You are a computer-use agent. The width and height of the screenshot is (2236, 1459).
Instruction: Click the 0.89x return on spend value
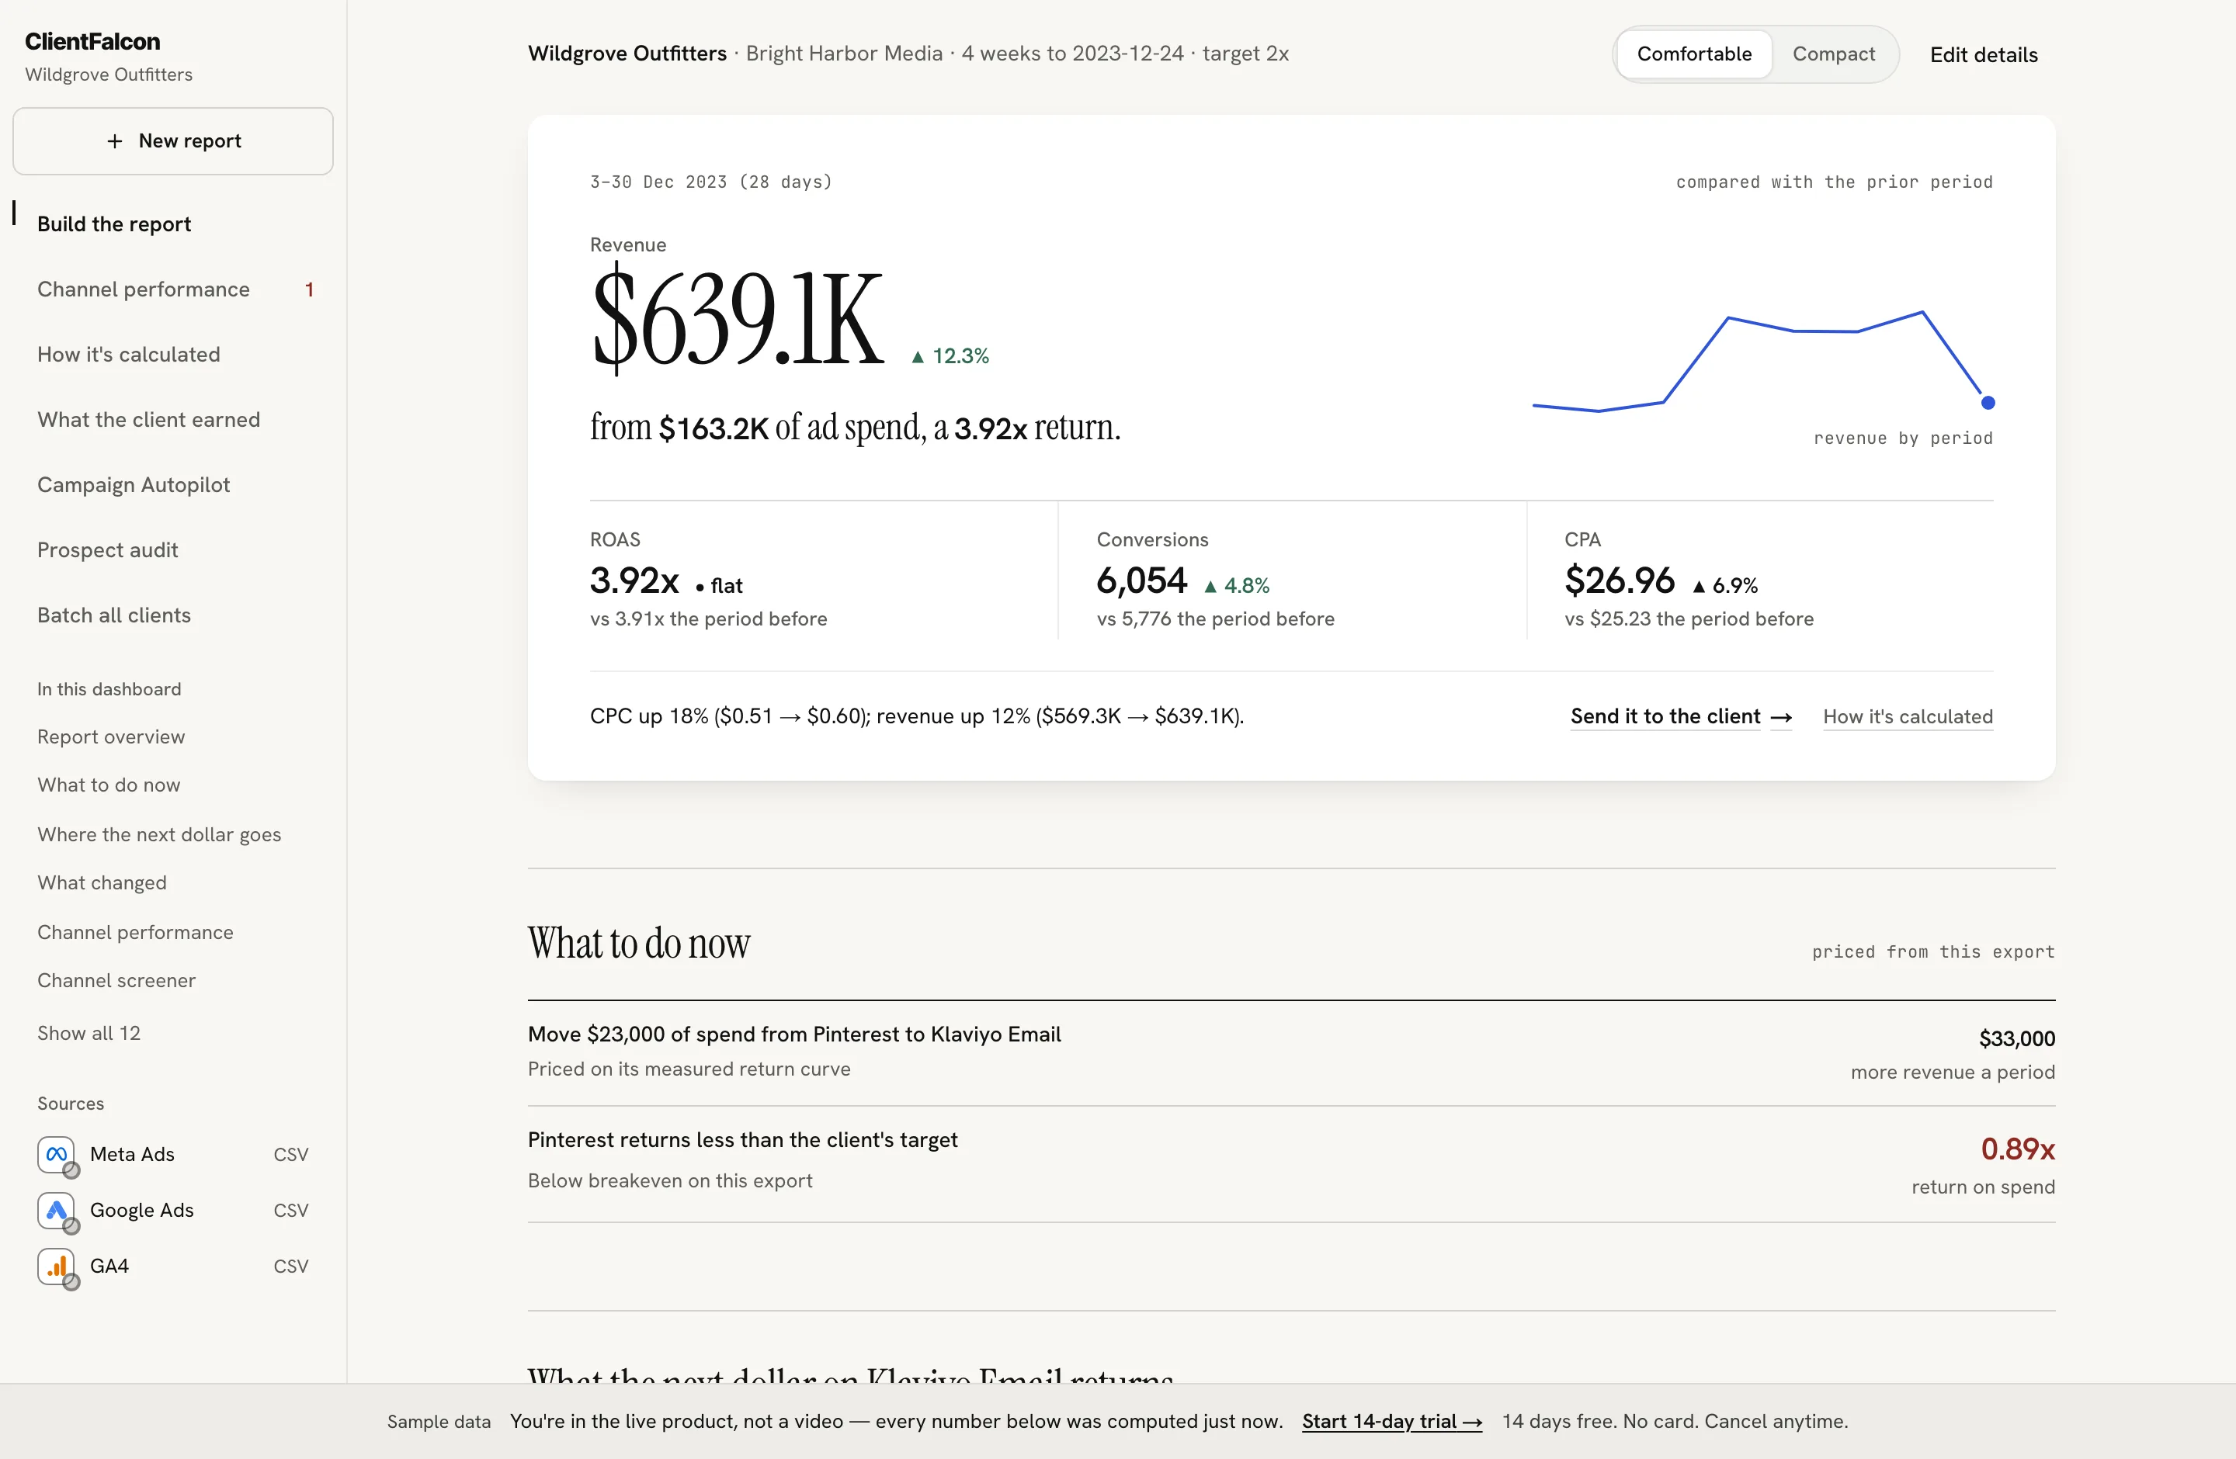(x=2017, y=1149)
